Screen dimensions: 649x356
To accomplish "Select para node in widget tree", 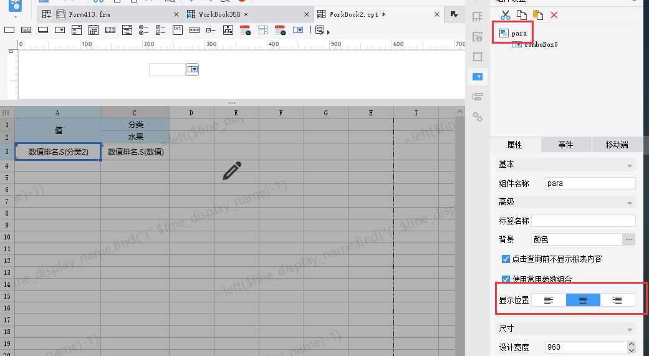I will pos(514,34).
